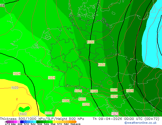Open the weatheronline.co.uk copyright link
This screenshot has height=125, width=162.
[x=141, y=123]
